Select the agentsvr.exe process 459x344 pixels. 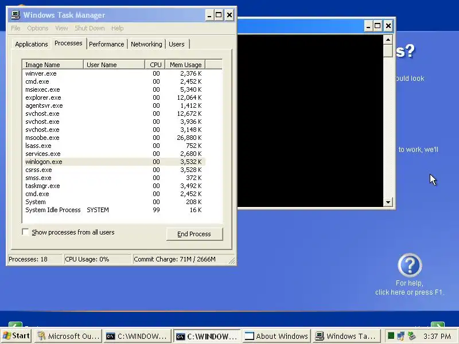114,105
